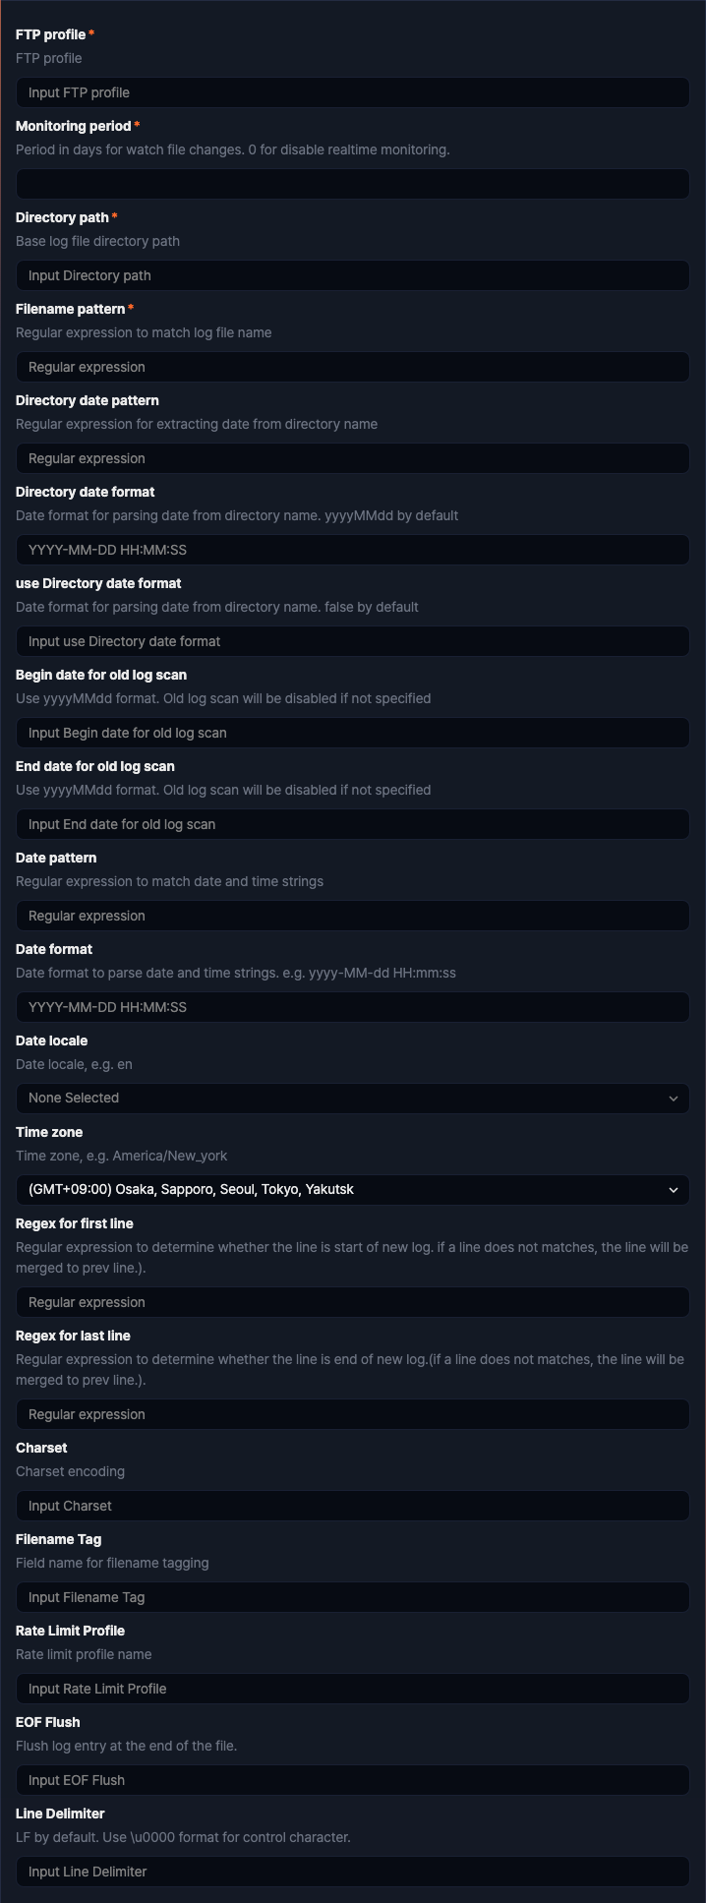
Task: Click the Date format input field
Action: pos(353,1007)
